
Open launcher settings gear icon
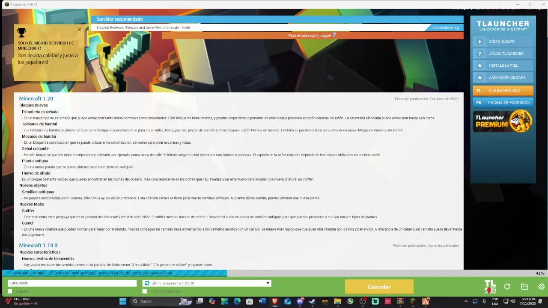[542, 287]
